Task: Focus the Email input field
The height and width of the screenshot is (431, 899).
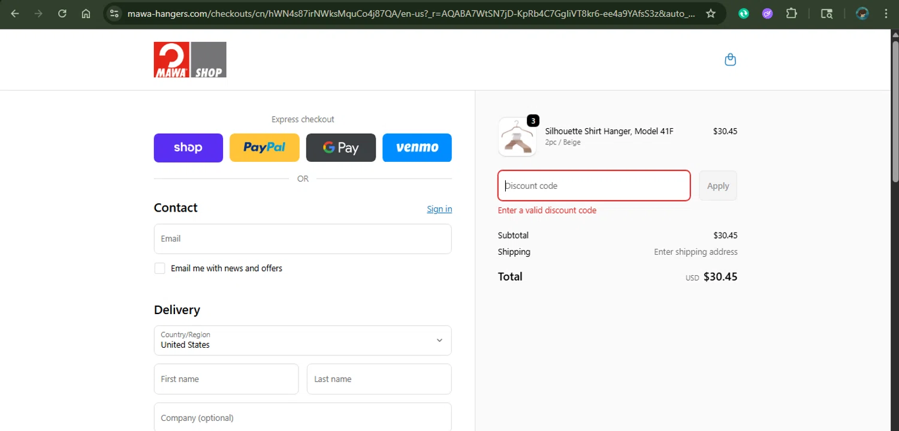Action: coord(303,239)
